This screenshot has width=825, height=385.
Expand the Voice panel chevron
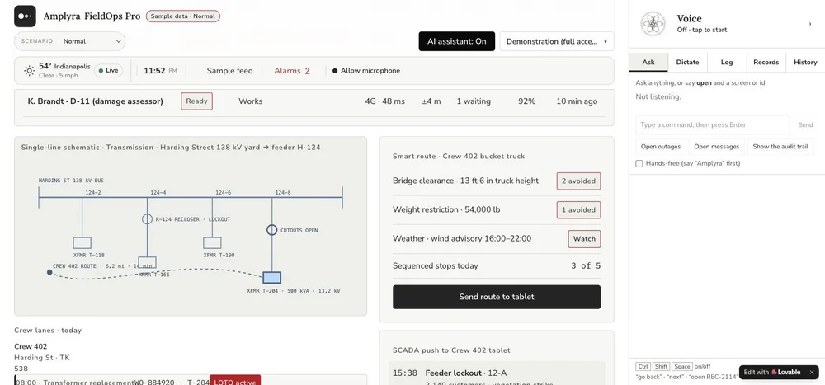tap(810, 24)
